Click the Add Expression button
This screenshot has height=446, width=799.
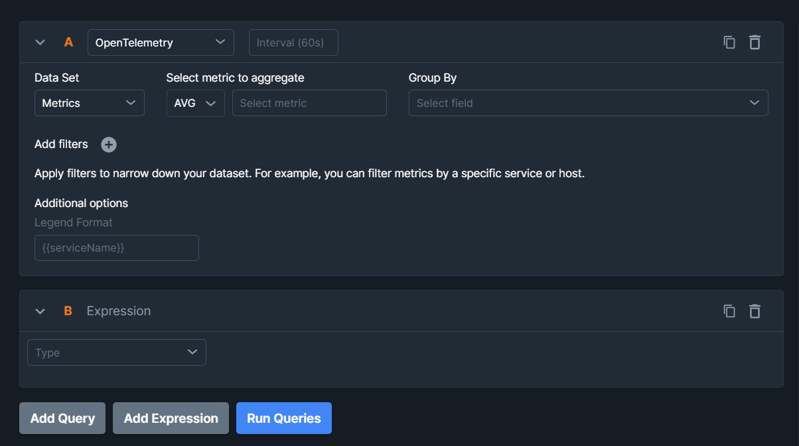pos(171,418)
